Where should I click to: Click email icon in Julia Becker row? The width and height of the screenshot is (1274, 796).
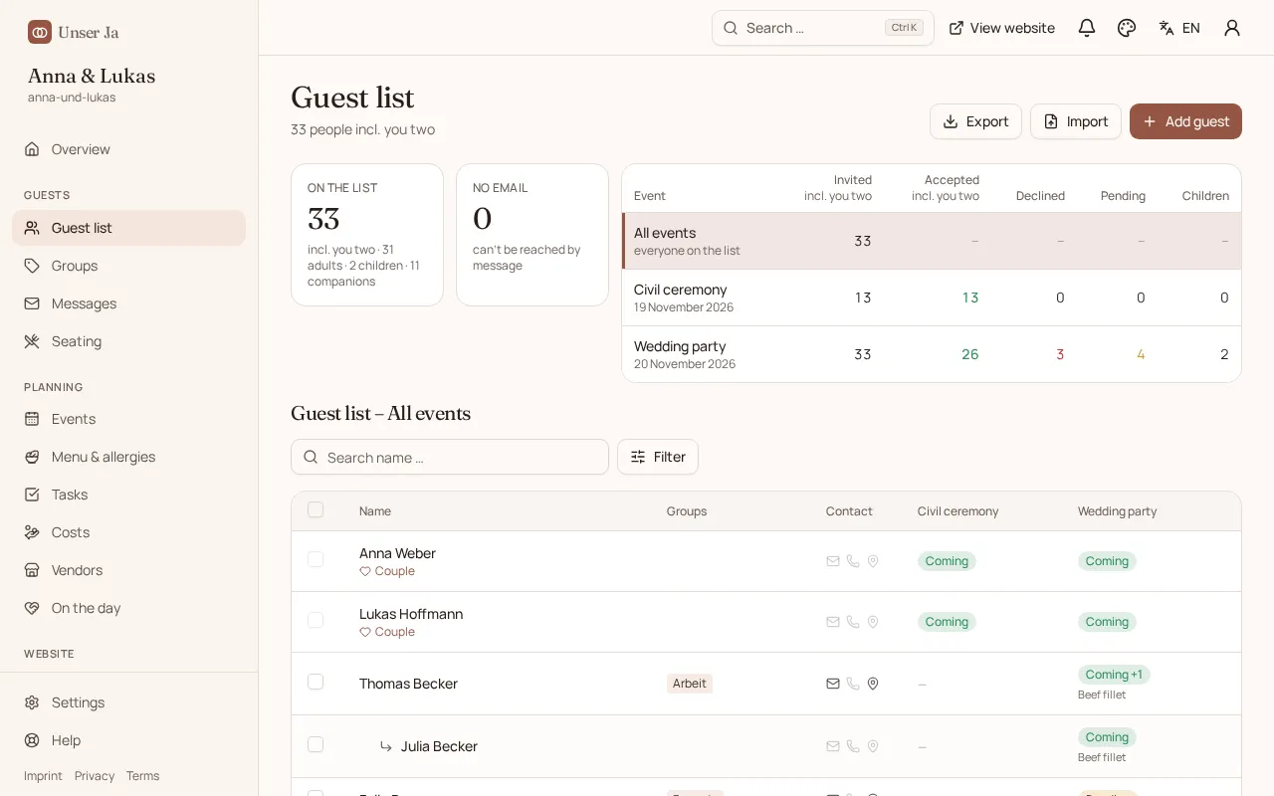pos(833,746)
